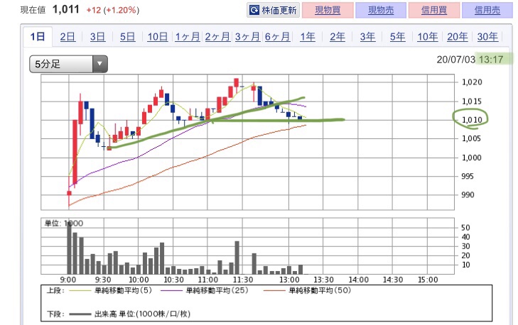Viewport: 518px width, 325px height.
Task: Select the 1日 chart tab
Action: click(x=38, y=37)
